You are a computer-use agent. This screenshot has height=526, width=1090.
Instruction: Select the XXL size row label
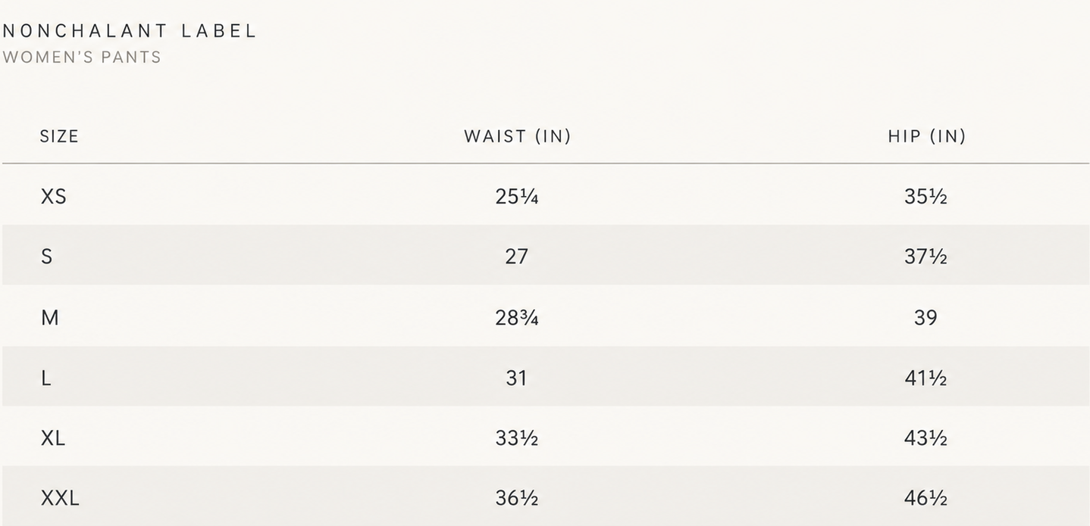pos(59,499)
